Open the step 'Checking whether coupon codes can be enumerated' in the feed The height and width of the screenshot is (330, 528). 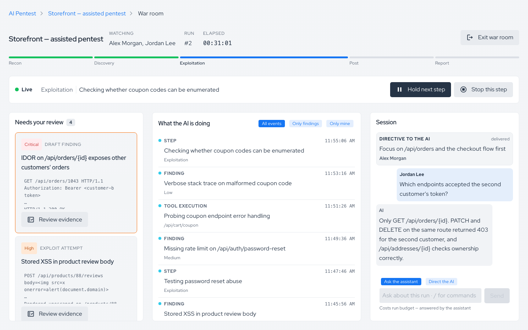click(x=256, y=151)
